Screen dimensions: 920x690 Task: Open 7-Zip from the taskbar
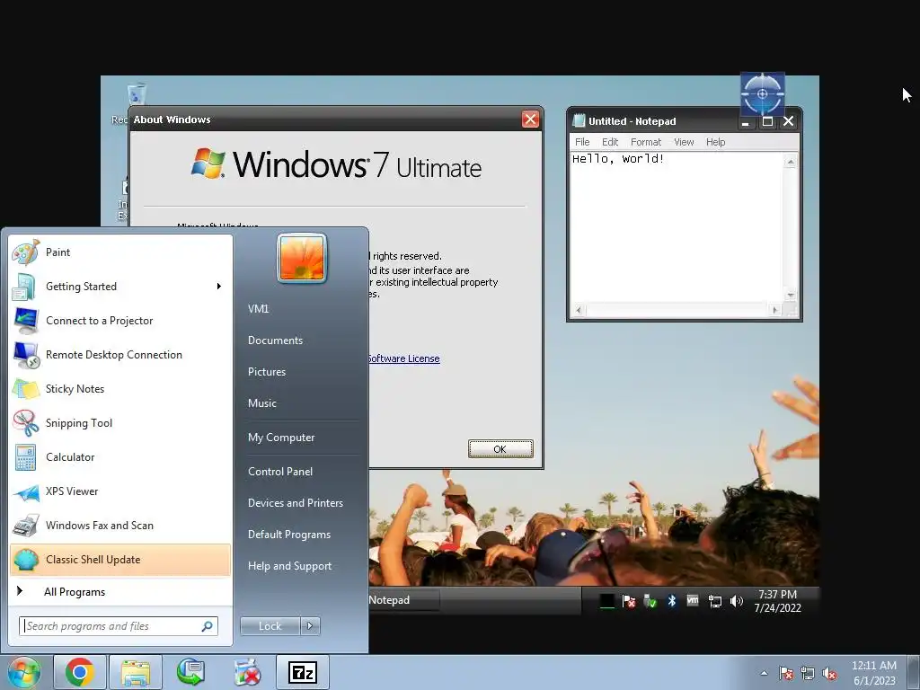pyautogui.click(x=303, y=672)
